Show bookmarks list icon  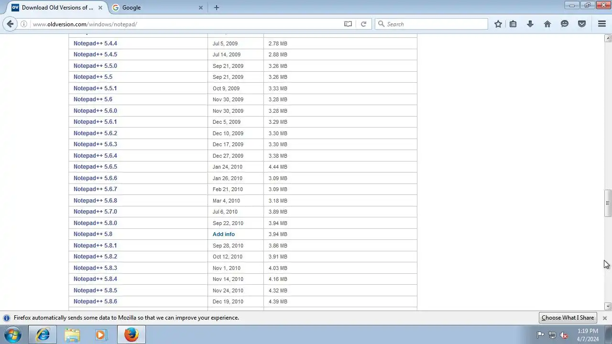coord(513,24)
